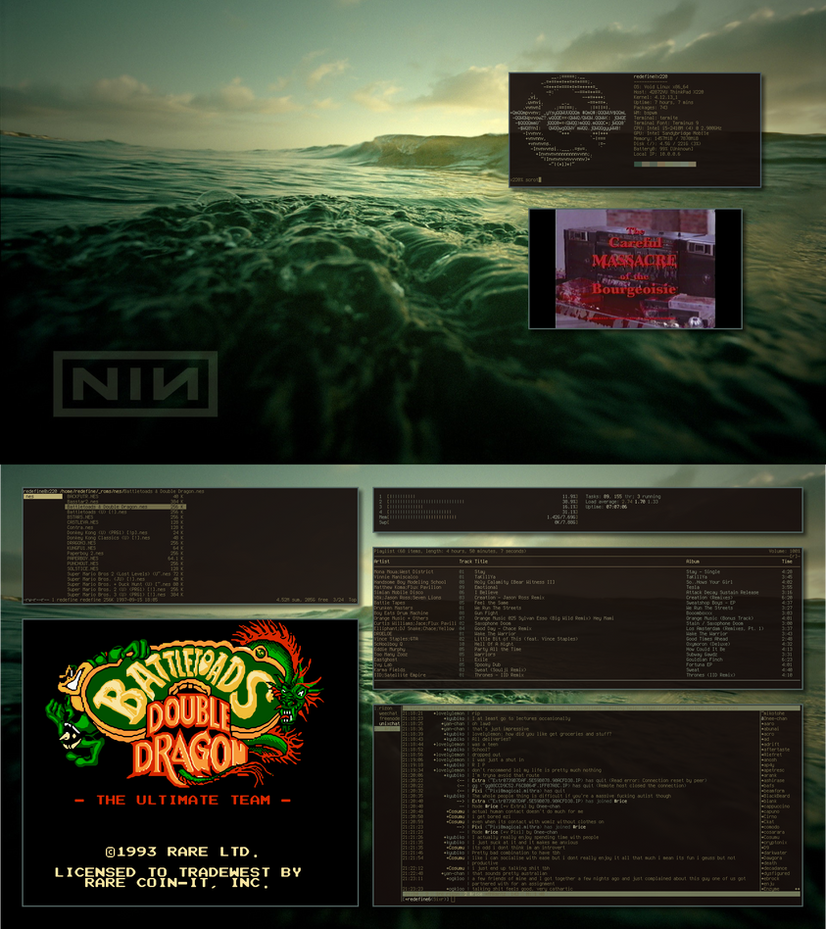Viewport: 826px width, 929px height.
Task: Click the golden 'DOUBLE DRAGON' emblem in the game window
Action: (x=191, y=730)
